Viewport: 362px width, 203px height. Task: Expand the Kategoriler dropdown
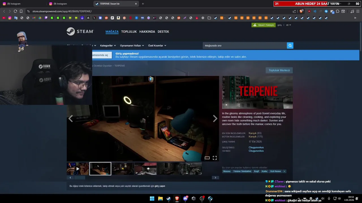click(x=108, y=45)
